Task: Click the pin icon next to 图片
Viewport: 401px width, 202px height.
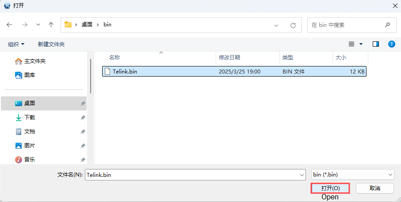Action: point(83,146)
